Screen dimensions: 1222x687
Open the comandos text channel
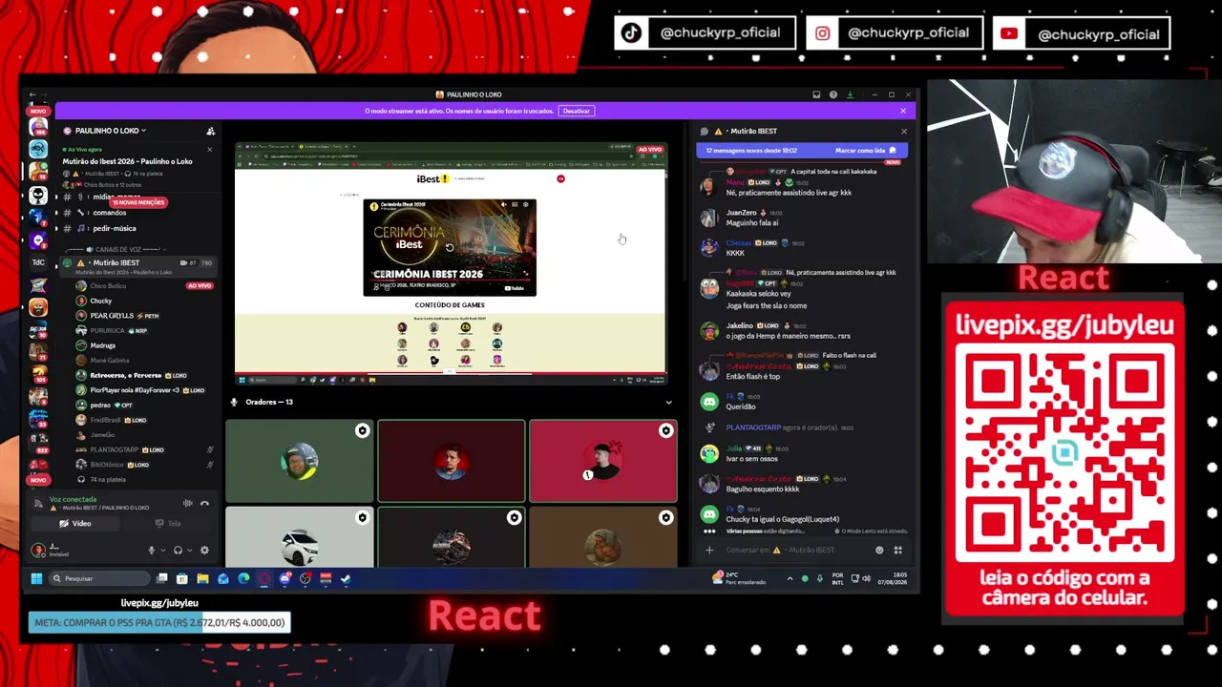click(x=110, y=213)
